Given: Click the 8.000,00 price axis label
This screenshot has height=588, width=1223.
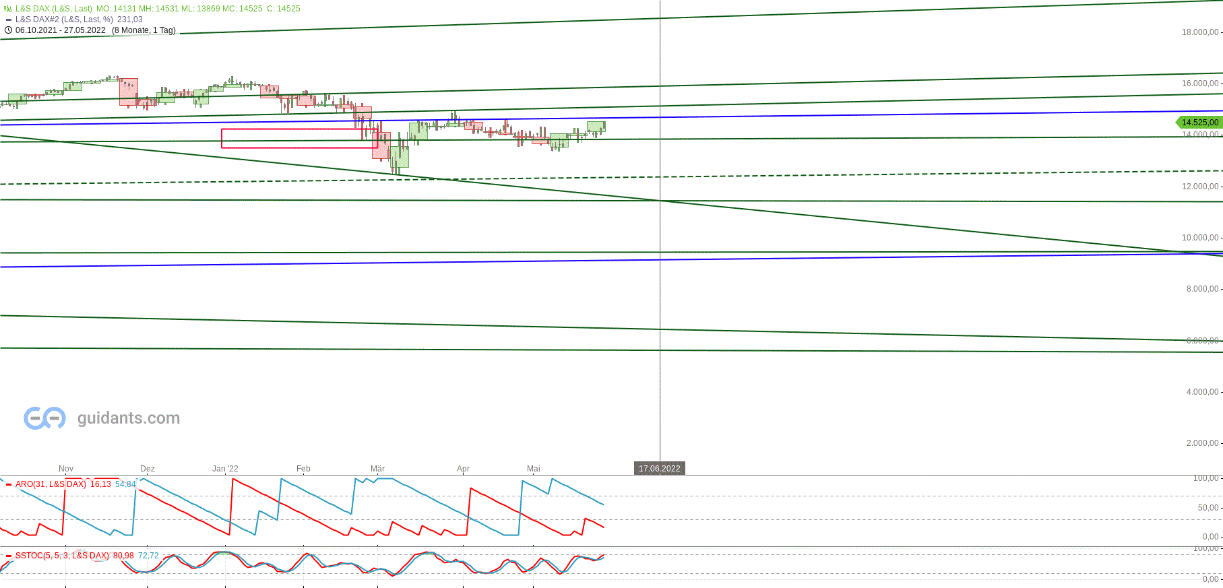Looking at the screenshot, I should click(1202, 289).
